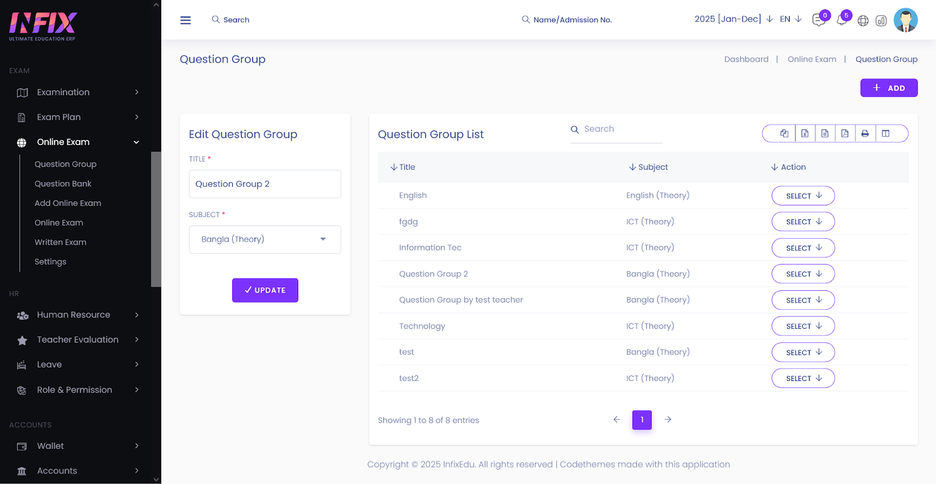Export the list as PDF
Viewport: 936px width, 484px height.
tap(845, 133)
